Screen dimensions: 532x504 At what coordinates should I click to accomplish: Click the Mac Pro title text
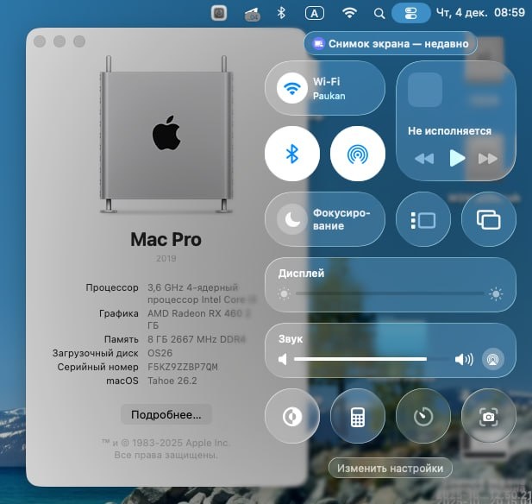tap(166, 239)
